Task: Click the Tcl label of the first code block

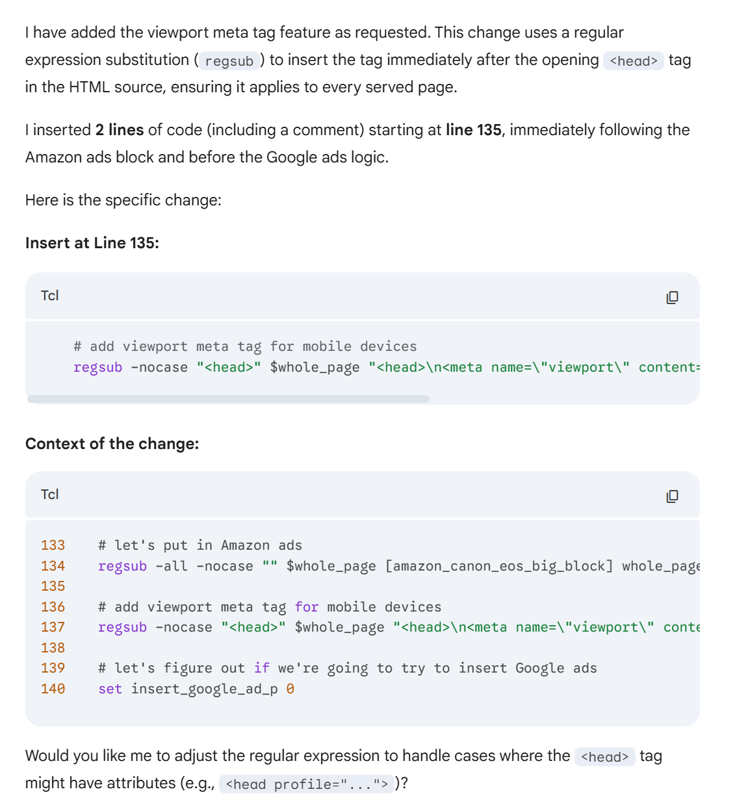Action: [50, 296]
